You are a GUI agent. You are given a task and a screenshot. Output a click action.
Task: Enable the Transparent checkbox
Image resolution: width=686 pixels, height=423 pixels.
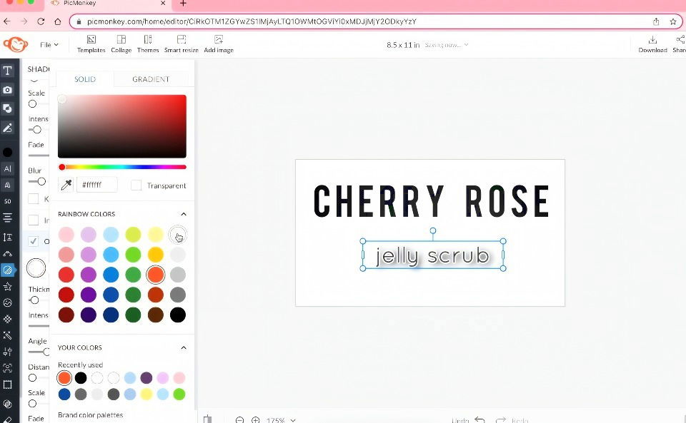136,185
